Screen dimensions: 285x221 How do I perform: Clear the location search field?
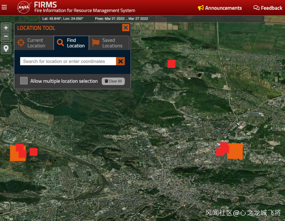[120, 61]
